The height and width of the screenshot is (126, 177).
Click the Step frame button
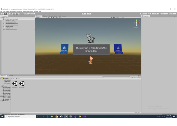click(89, 14)
